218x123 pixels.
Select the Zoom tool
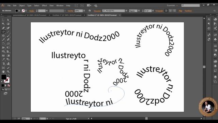click(x=8, y=72)
